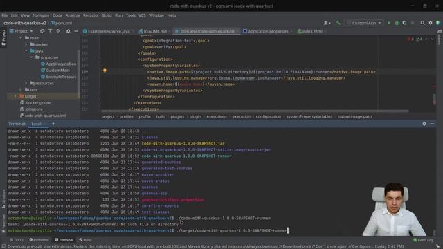
Task: Open the Refactor menu
Action: 91,15
